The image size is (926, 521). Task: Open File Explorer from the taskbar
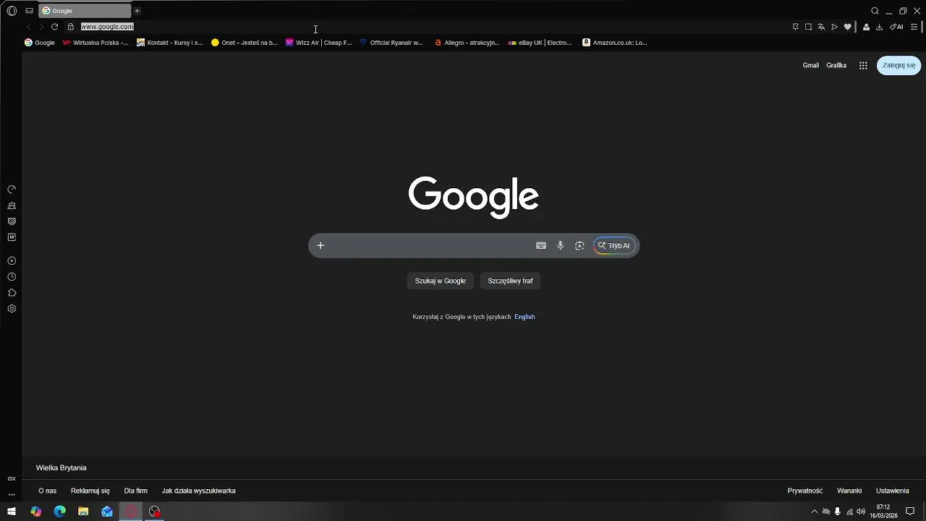pyautogui.click(x=83, y=512)
